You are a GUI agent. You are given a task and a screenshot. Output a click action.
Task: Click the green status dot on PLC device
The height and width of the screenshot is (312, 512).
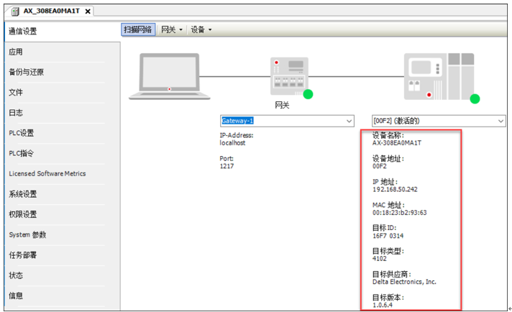475,98
